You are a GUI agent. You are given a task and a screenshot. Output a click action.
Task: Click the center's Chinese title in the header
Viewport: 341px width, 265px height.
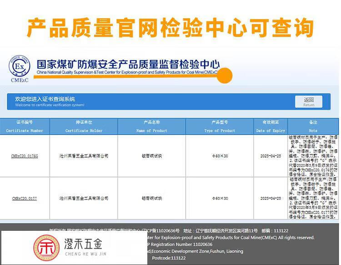128,64
